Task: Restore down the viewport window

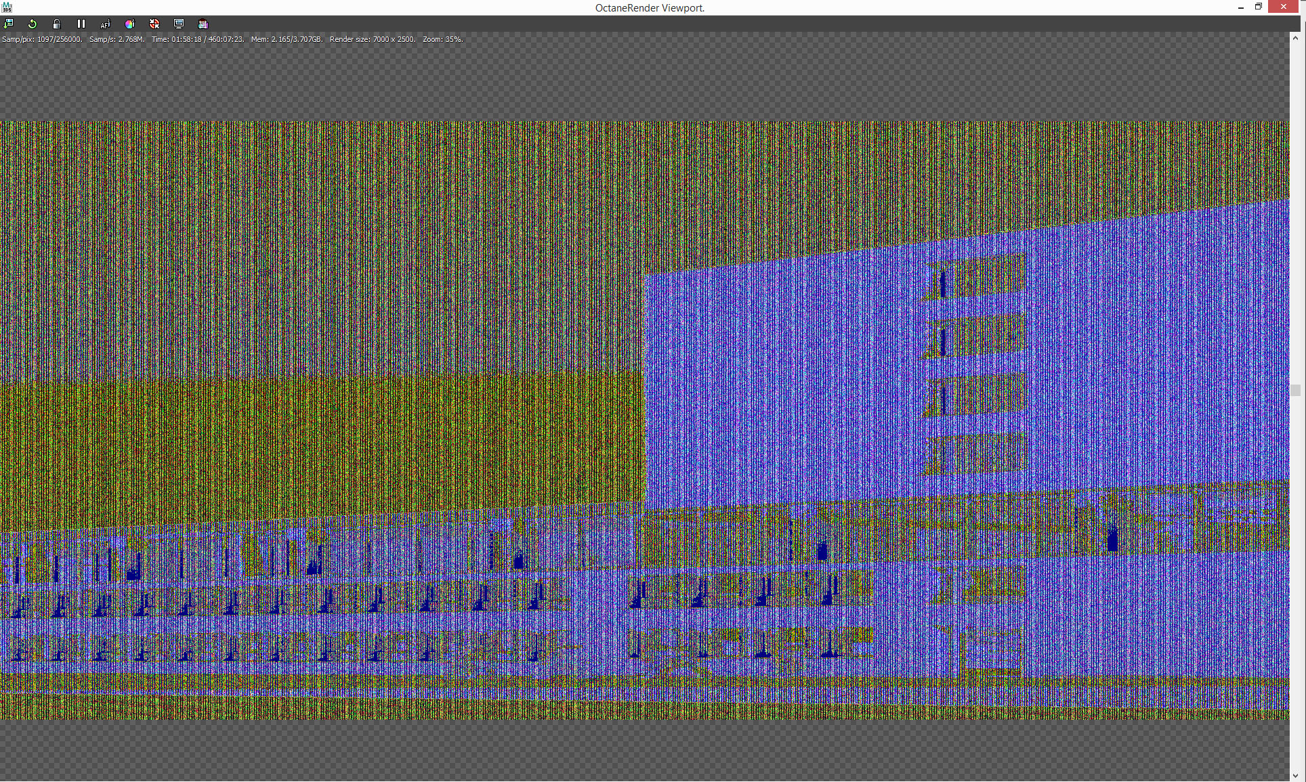Action: tap(1259, 7)
